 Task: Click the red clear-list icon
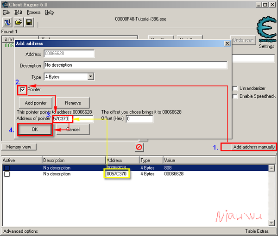tap(139, 147)
